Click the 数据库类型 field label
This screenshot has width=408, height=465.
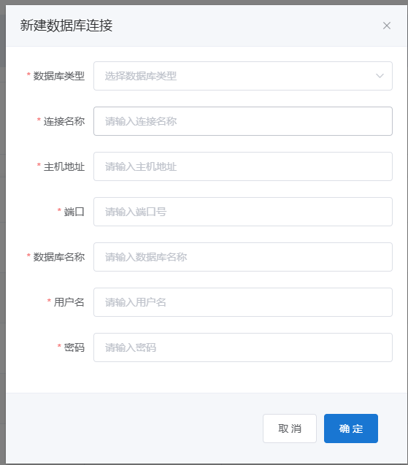[x=58, y=76]
